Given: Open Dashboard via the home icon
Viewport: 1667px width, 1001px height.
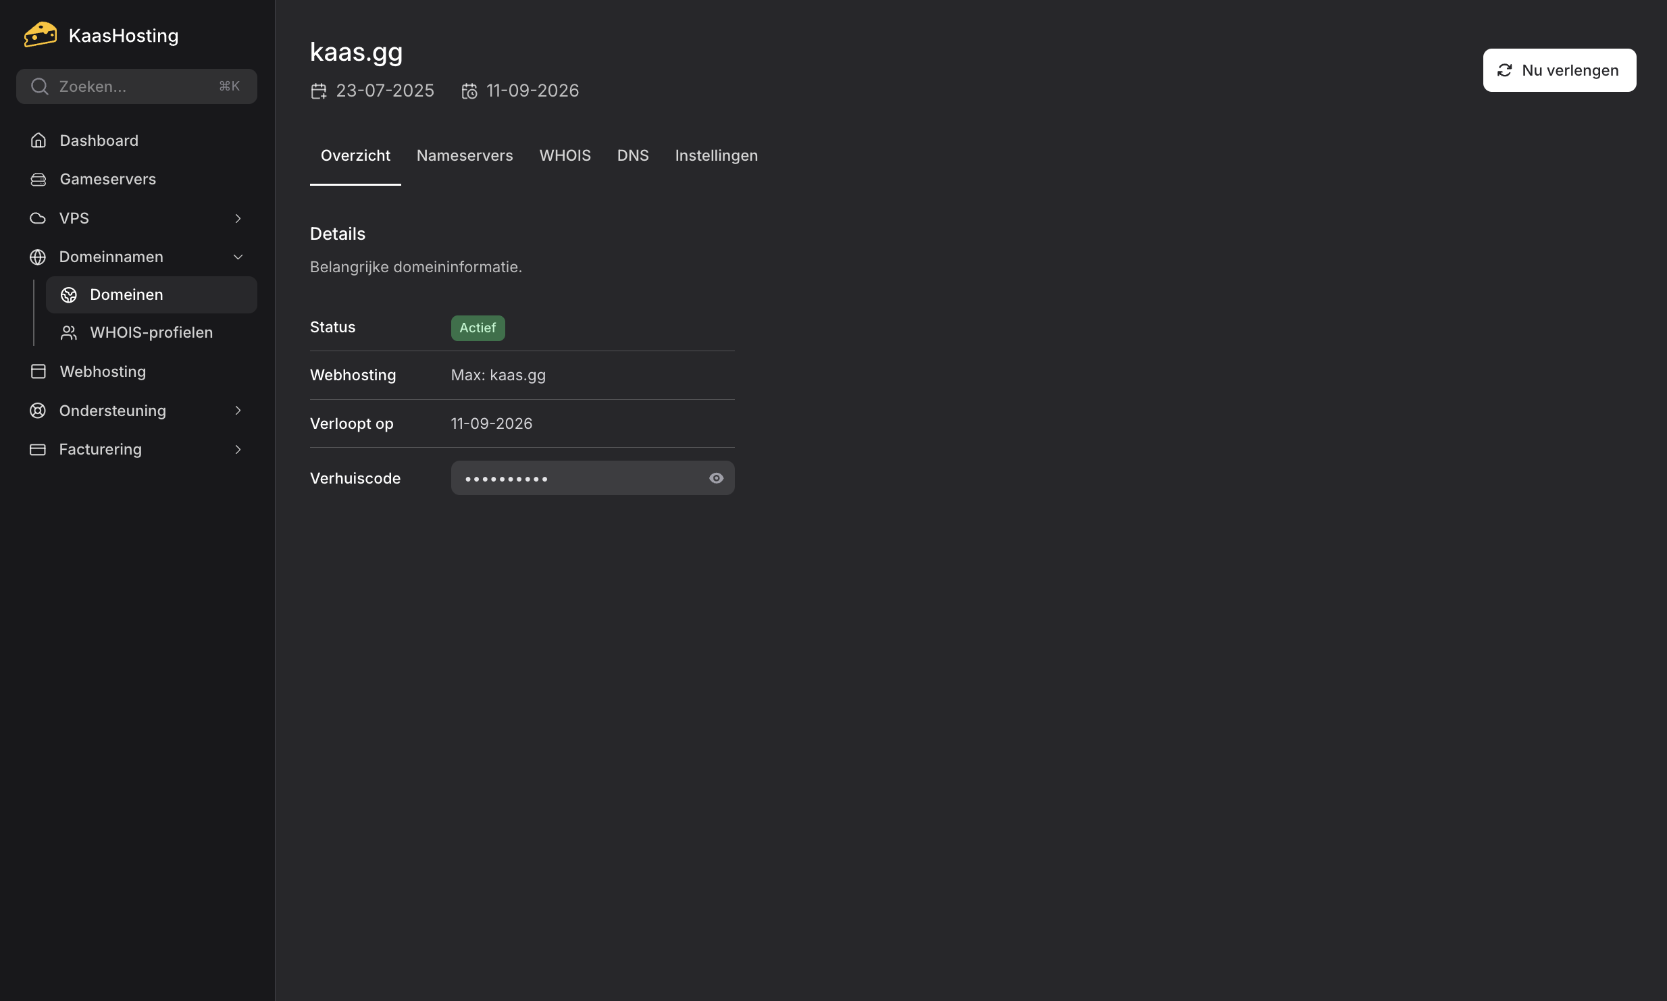Looking at the screenshot, I should pyautogui.click(x=39, y=140).
